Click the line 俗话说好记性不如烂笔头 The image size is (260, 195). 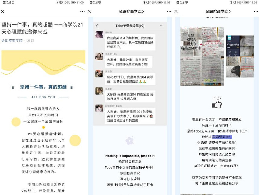(217, 143)
